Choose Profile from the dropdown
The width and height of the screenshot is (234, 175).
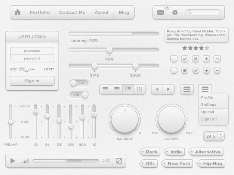coord(207,97)
